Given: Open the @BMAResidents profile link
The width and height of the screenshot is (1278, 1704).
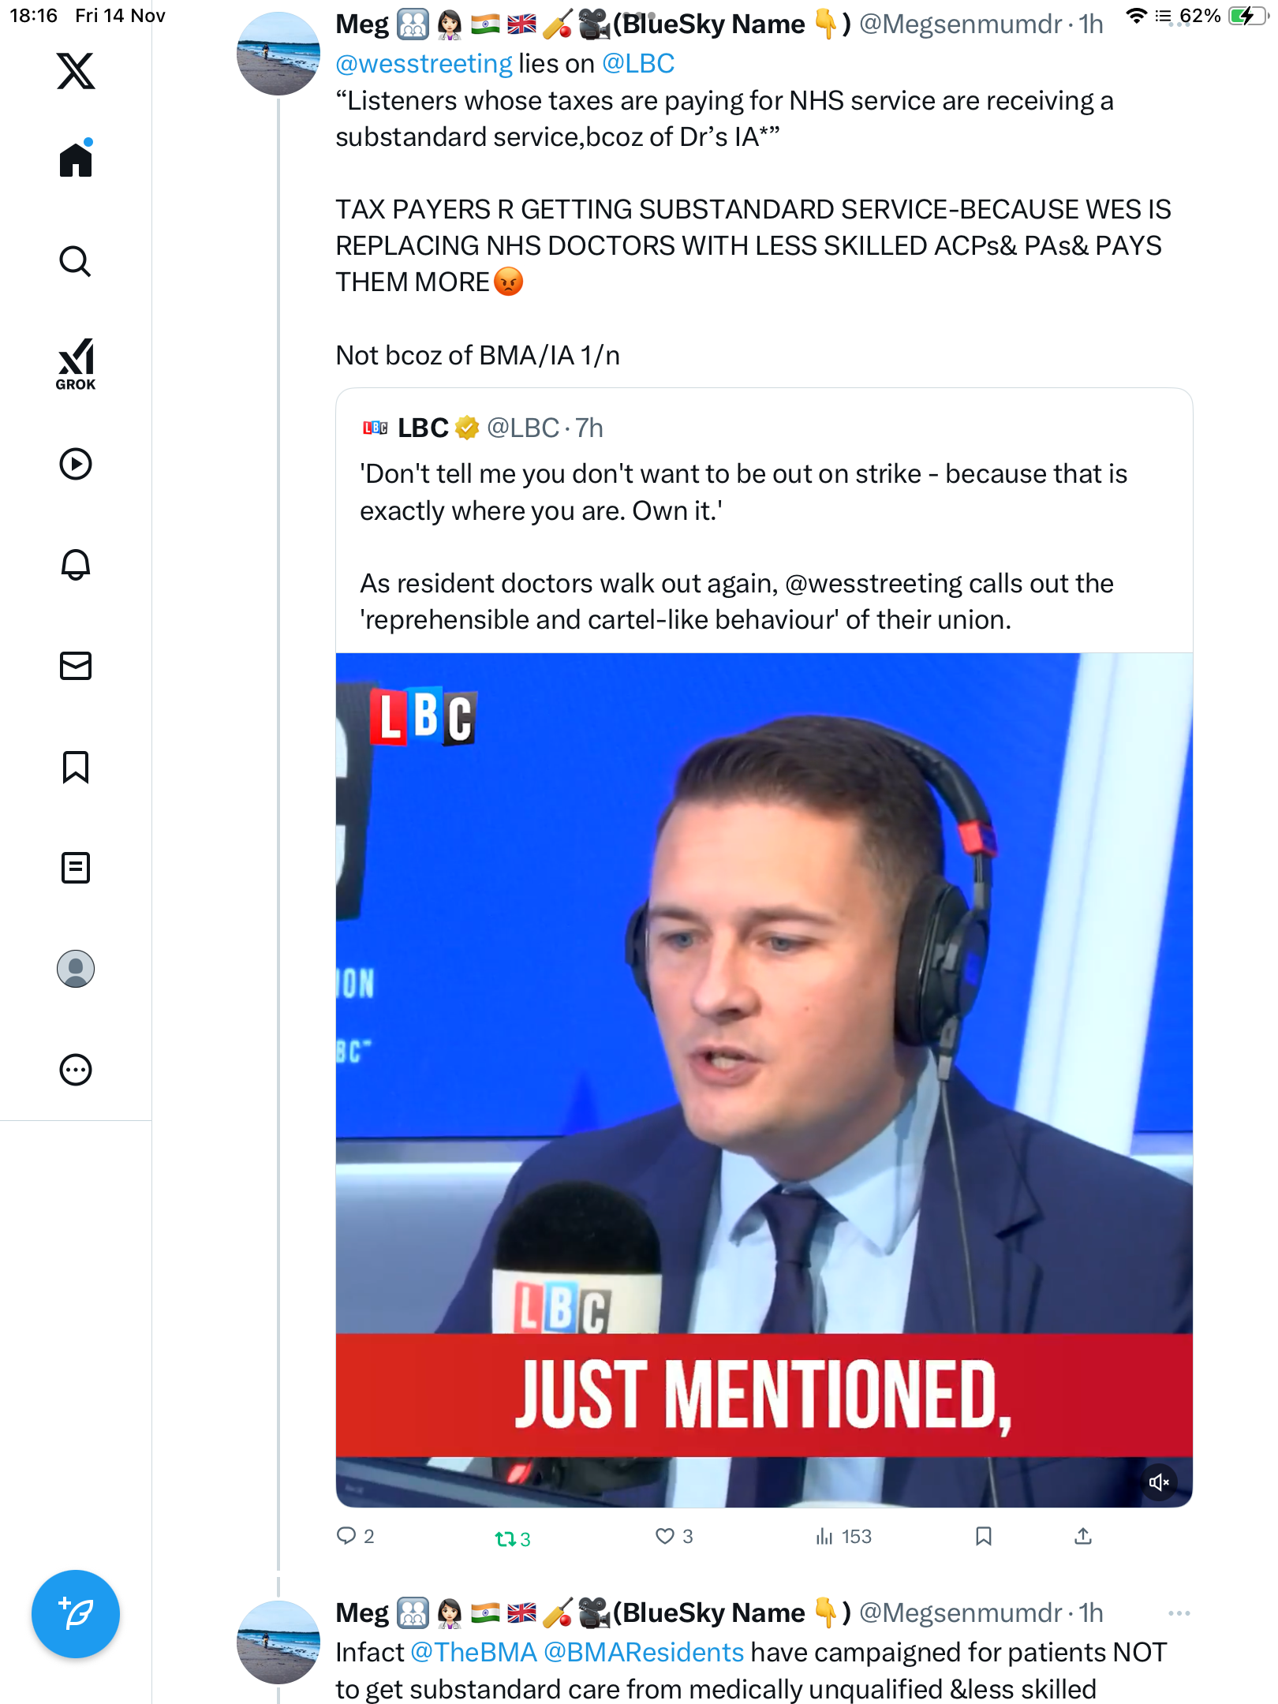Looking at the screenshot, I should 644,1652.
